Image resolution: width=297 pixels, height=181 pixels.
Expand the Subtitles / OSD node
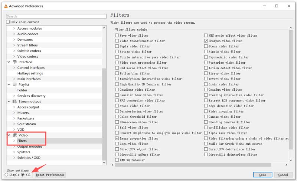14,158
